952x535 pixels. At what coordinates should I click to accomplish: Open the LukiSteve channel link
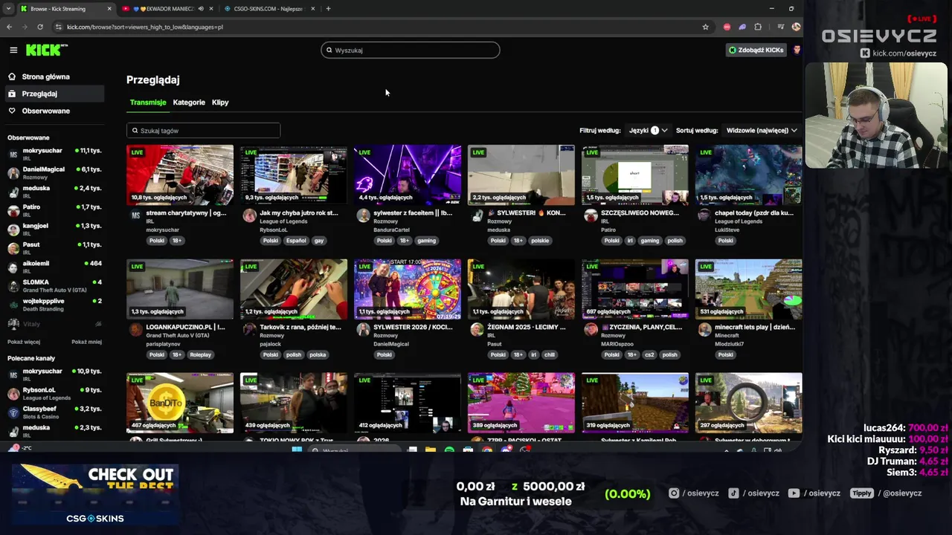(x=727, y=230)
